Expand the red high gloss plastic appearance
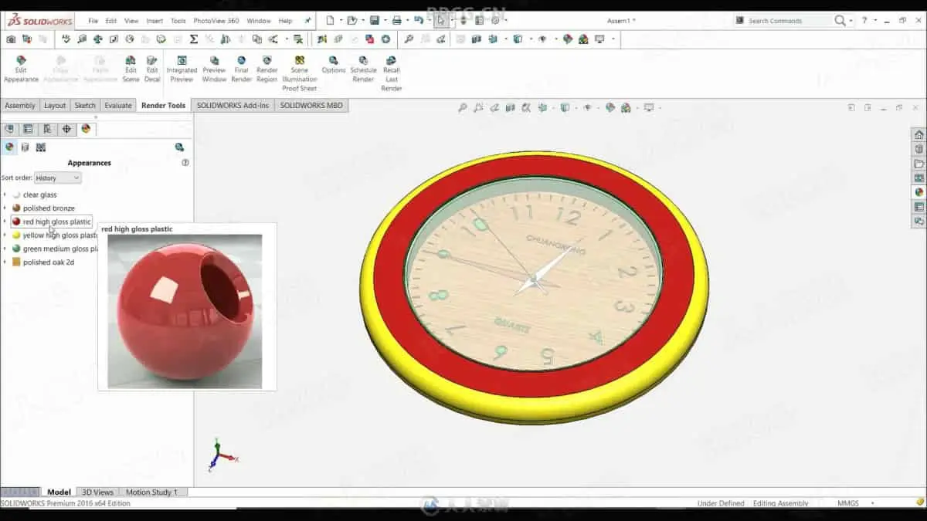 click(x=5, y=222)
